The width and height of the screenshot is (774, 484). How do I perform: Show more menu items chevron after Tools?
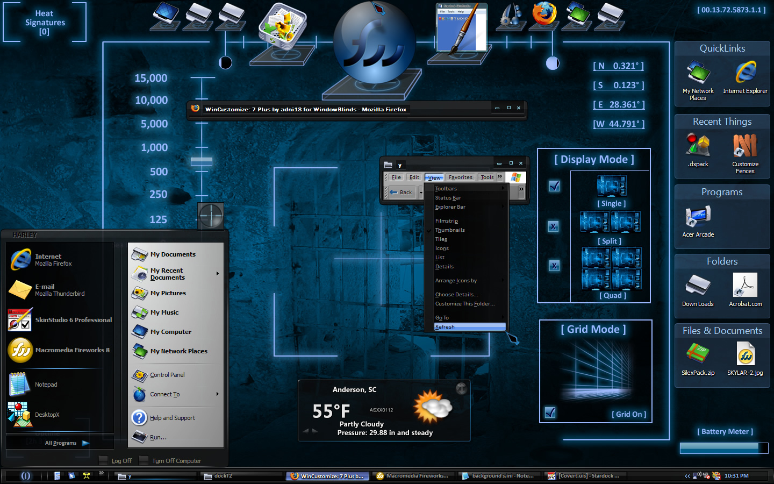click(x=500, y=177)
